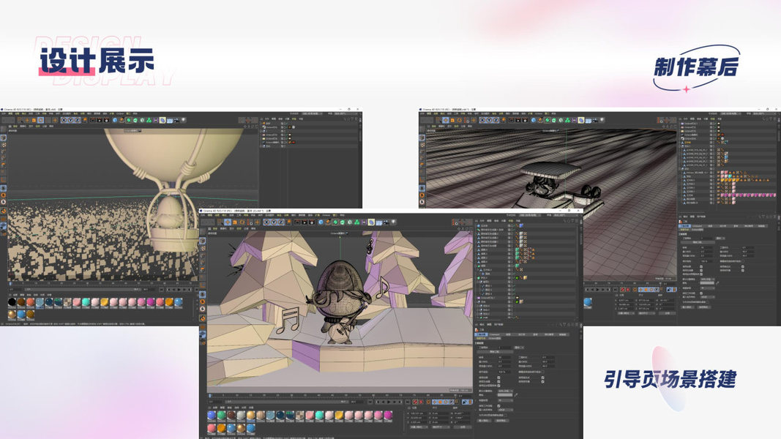Click Cube primitive icon in vehicle scene window

pyautogui.click(x=534, y=121)
